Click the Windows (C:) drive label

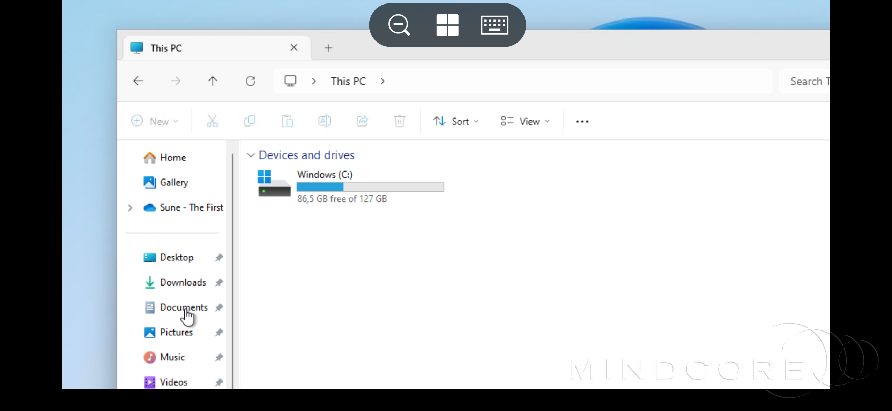click(325, 174)
